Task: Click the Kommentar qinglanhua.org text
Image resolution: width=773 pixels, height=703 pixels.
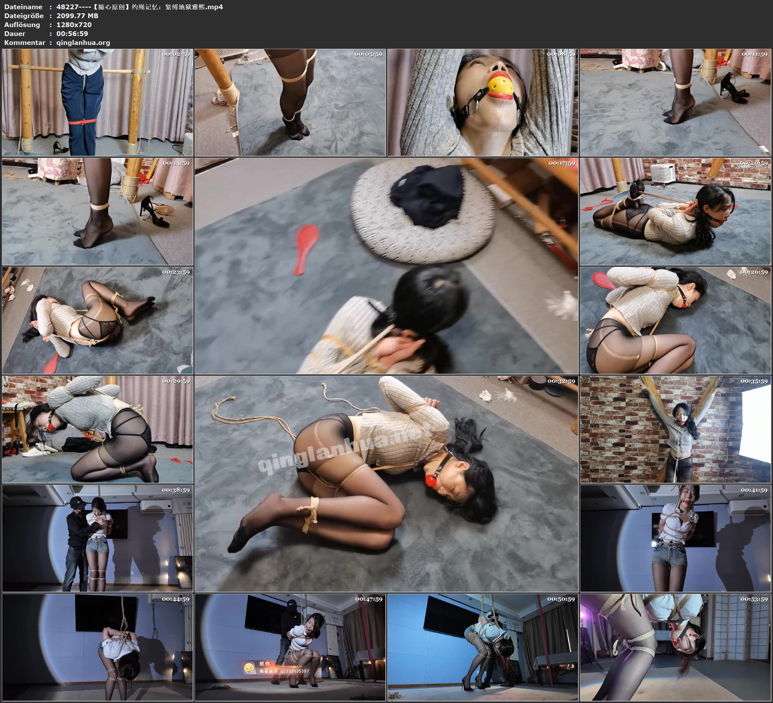Action: click(x=83, y=43)
